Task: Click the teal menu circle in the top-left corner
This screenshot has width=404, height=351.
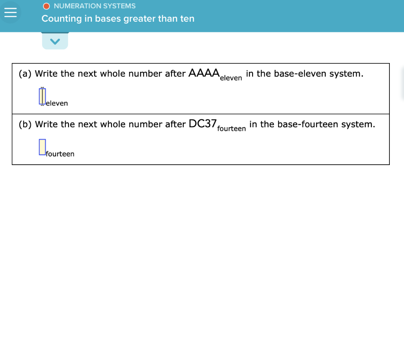Action: pos(10,12)
